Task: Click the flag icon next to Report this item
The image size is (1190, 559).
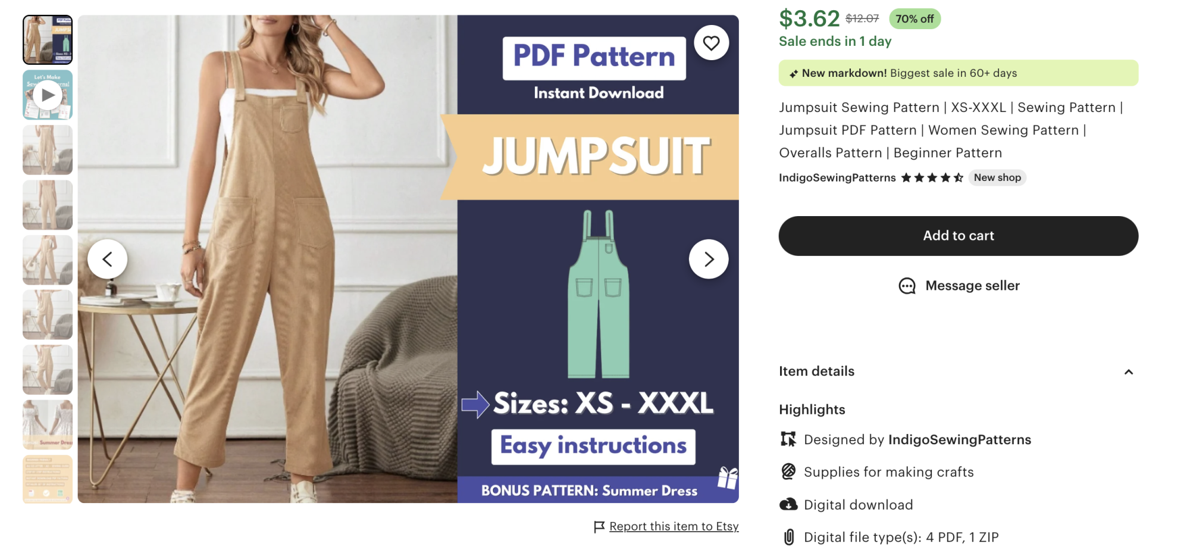Action: pos(599,527)
